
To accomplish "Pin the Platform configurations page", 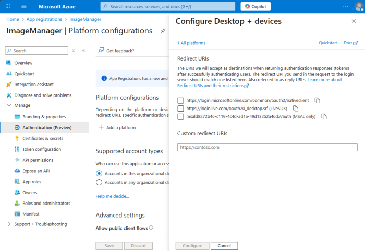I will pos(163,31).
